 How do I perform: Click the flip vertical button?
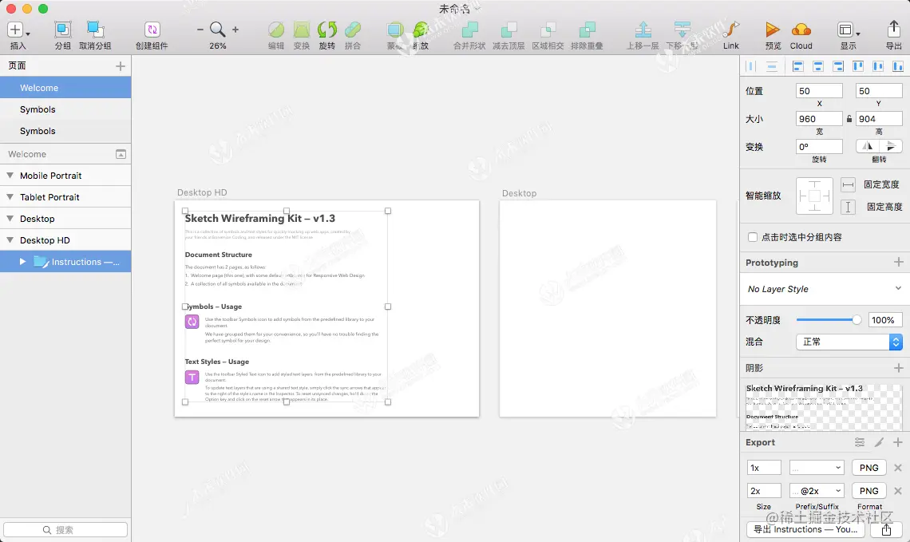coord(891,146)
